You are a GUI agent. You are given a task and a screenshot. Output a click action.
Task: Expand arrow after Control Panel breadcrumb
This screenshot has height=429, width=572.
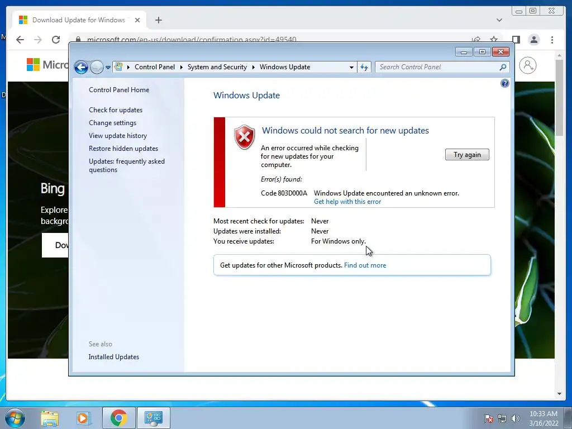182,67
